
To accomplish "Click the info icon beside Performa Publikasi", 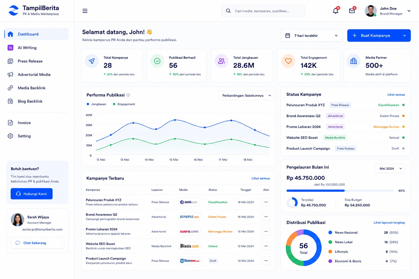I will pos(128,95).
